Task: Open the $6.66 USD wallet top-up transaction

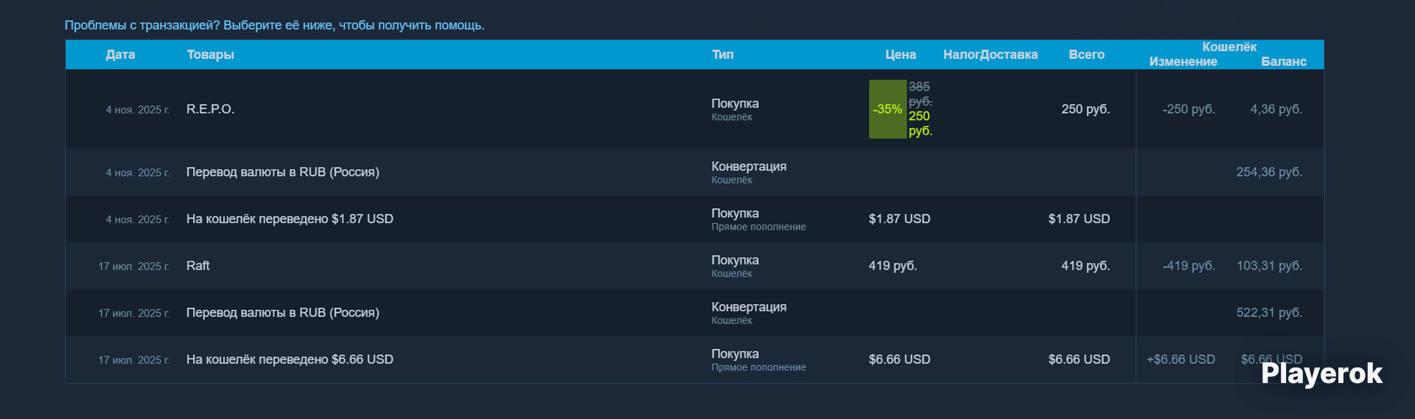Action: (x=694, y=359)
